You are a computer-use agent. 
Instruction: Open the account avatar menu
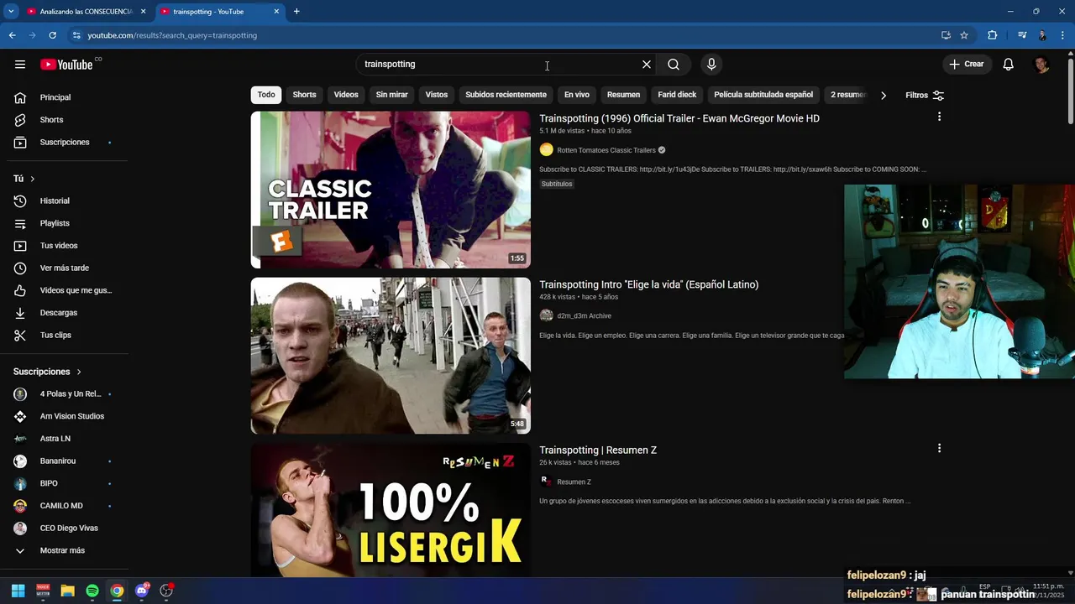pos(1041,65)
